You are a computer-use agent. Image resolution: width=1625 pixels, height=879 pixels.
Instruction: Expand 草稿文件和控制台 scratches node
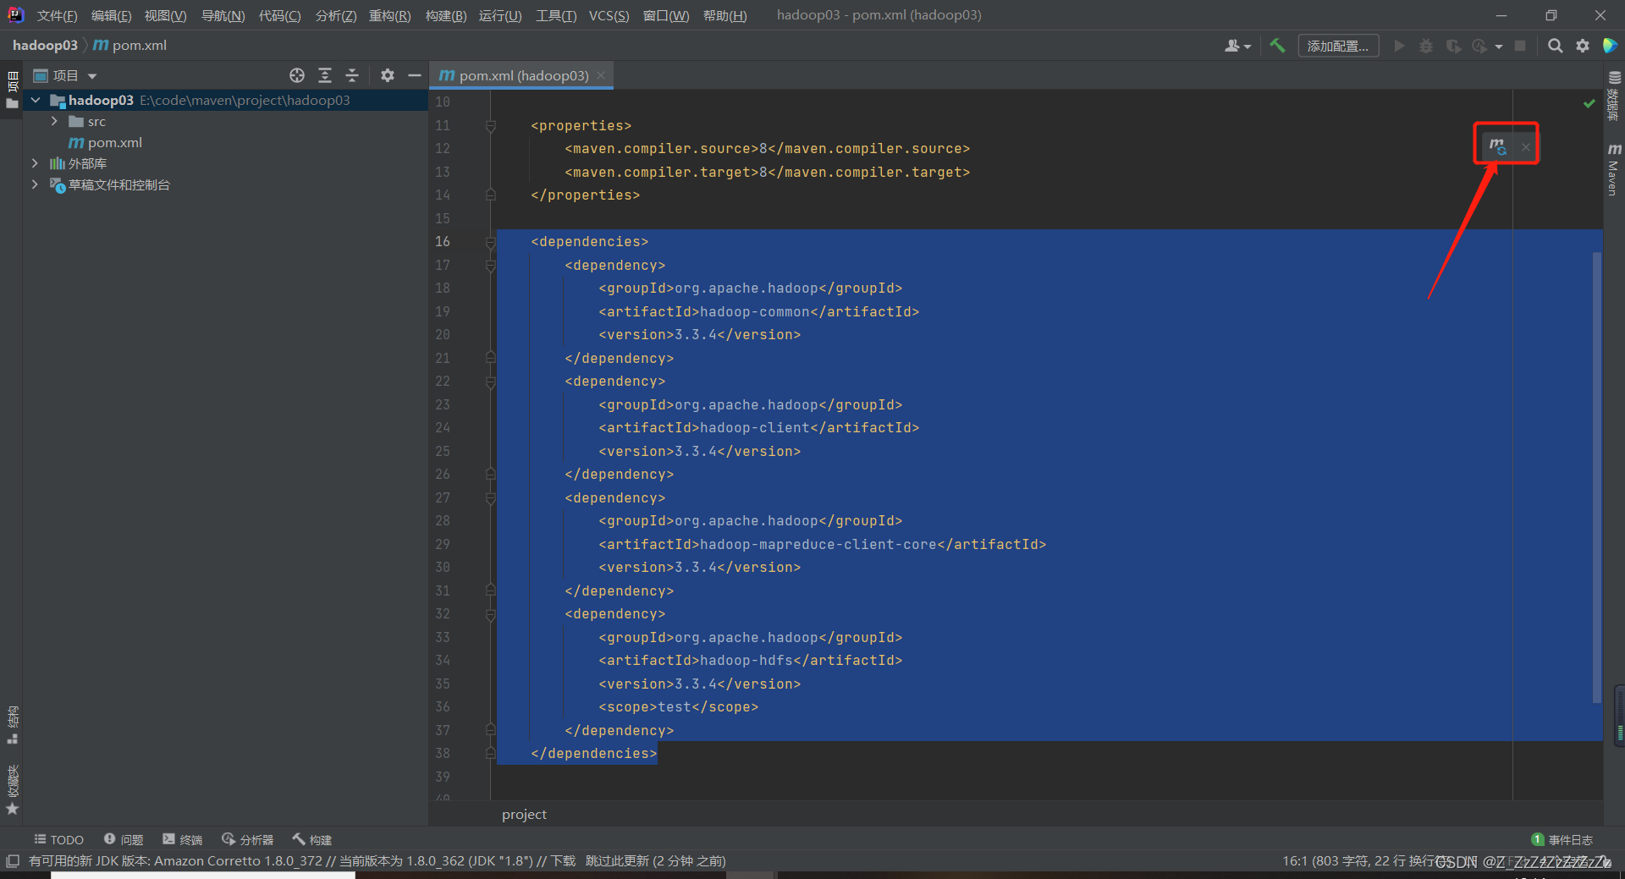pos(35,184)
